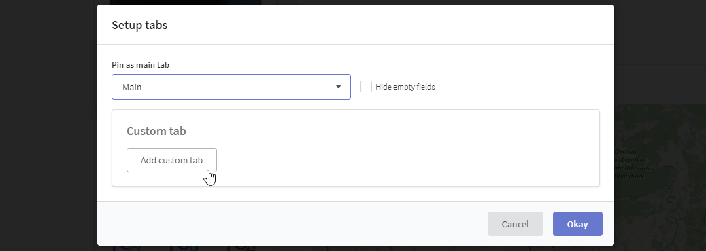Click the dropdown arrow beside Main

coord(339,87)
